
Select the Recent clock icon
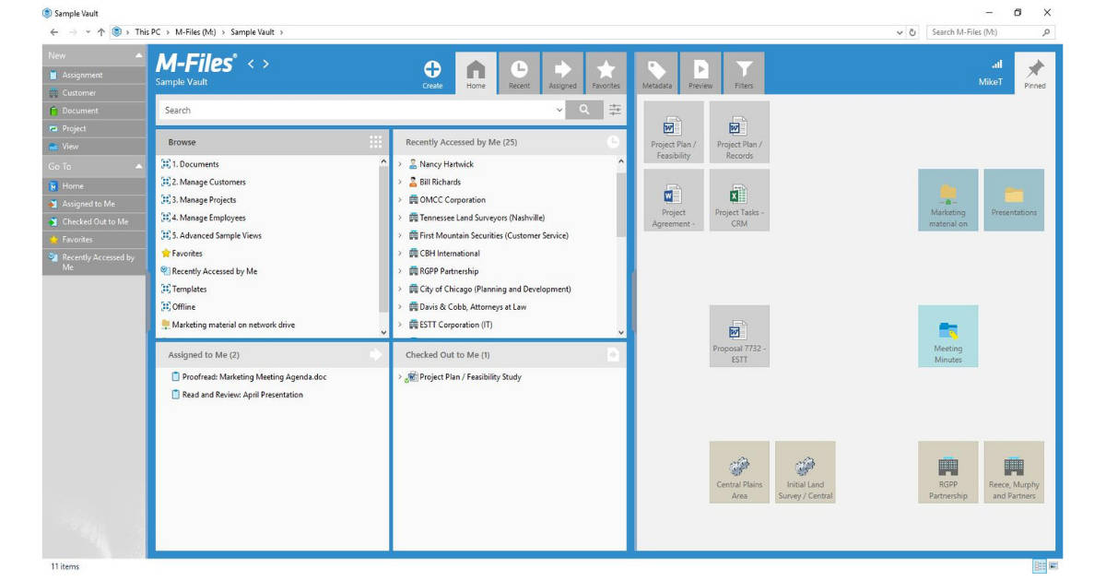[x=519, y=72]
